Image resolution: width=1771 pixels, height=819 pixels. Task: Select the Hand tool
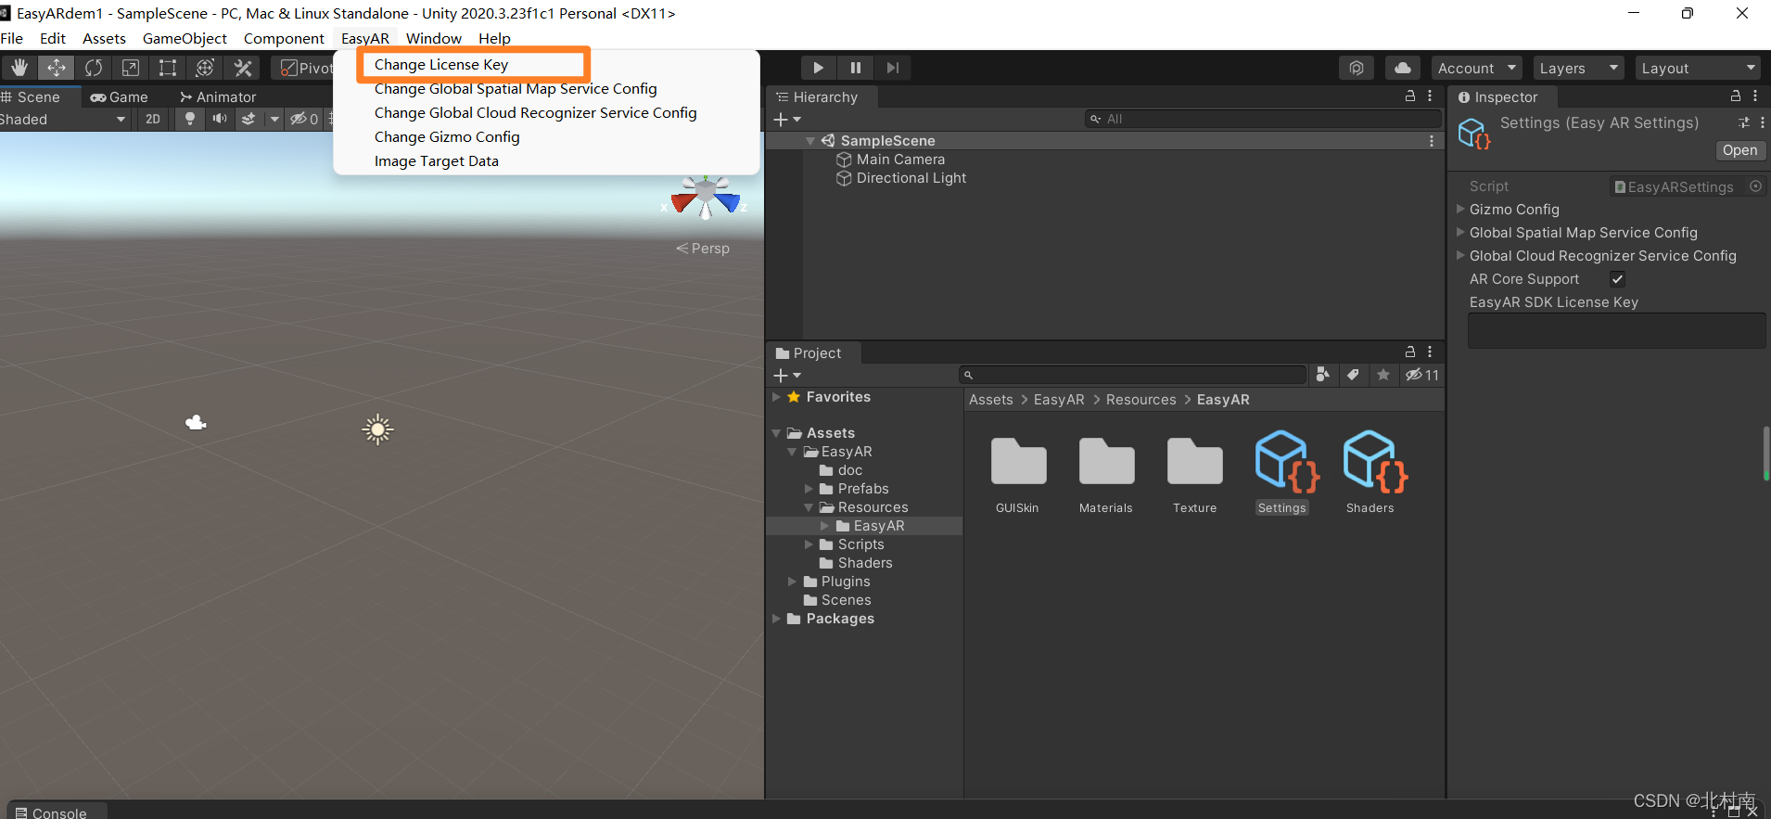coord(19,68)
